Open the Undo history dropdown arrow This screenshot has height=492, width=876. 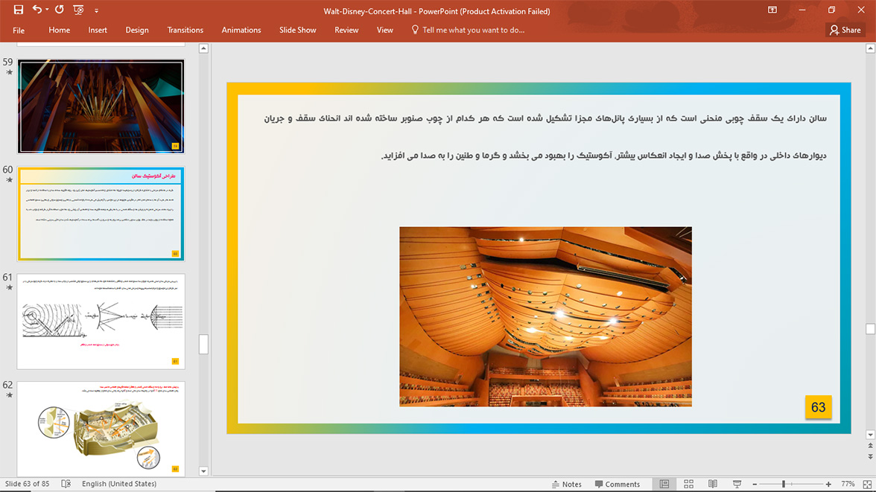pos(47,10)
